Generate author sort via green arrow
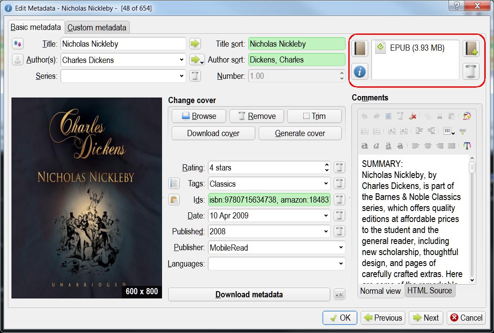 pos(195,59)
